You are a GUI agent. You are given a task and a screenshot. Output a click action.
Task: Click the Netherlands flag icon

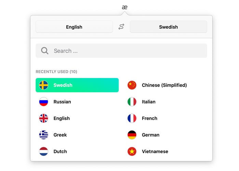pyautogui.click(x=44, y=152)
